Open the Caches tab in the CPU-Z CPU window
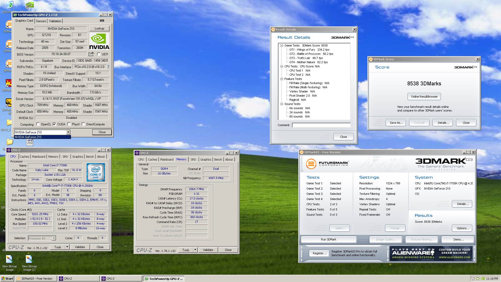Screen dimensions: 501x282 pyautogui.click(x=25, y=157)
